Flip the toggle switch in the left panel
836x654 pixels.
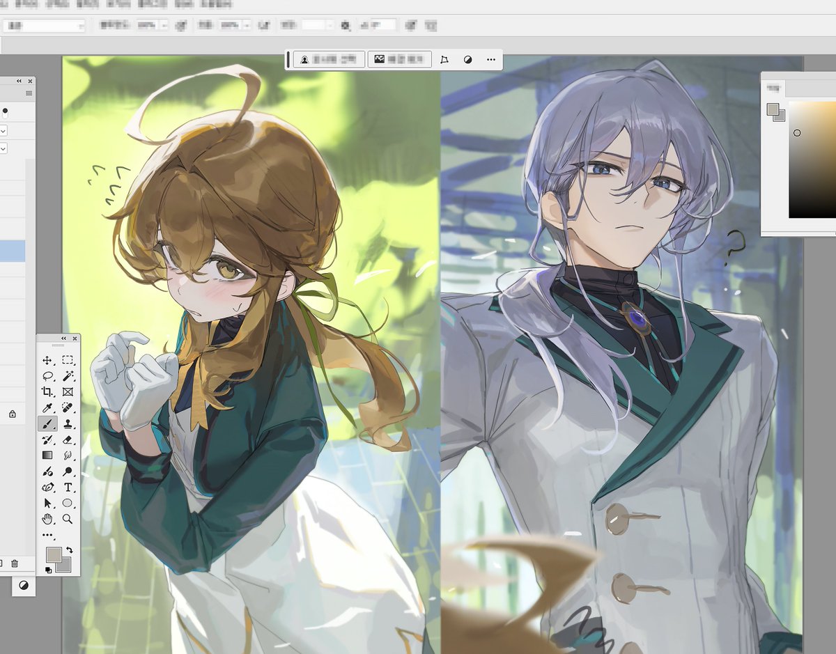(x=5, y=112)
